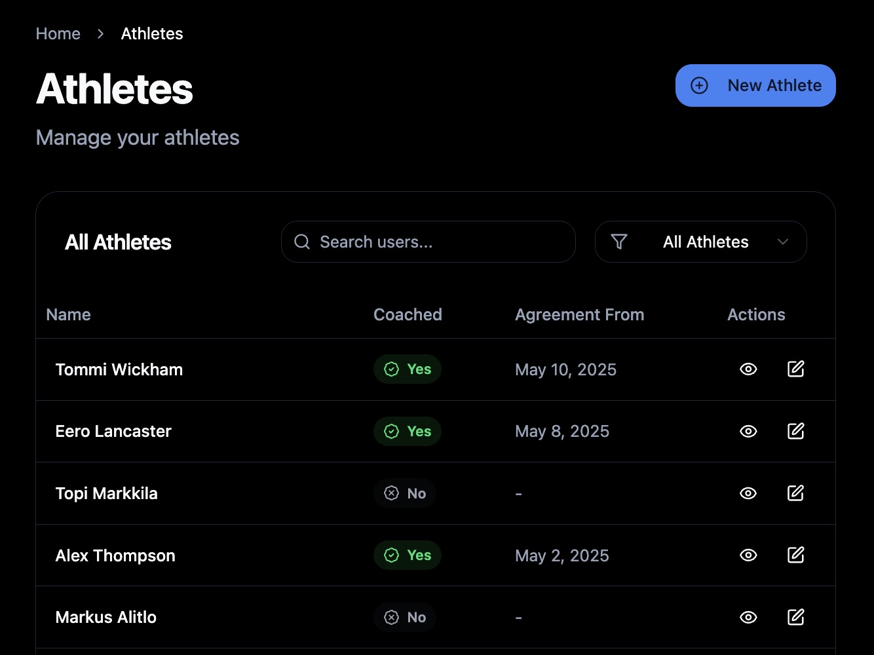Click the May 8, 2025 date

(562, 431)
